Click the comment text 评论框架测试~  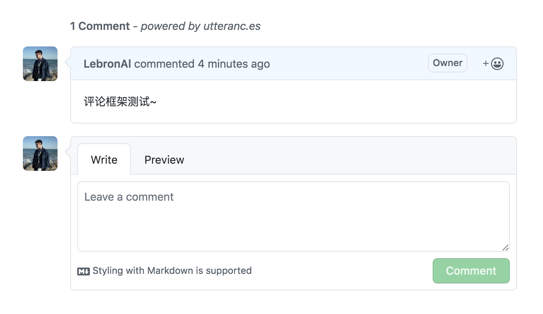(120, 101)
